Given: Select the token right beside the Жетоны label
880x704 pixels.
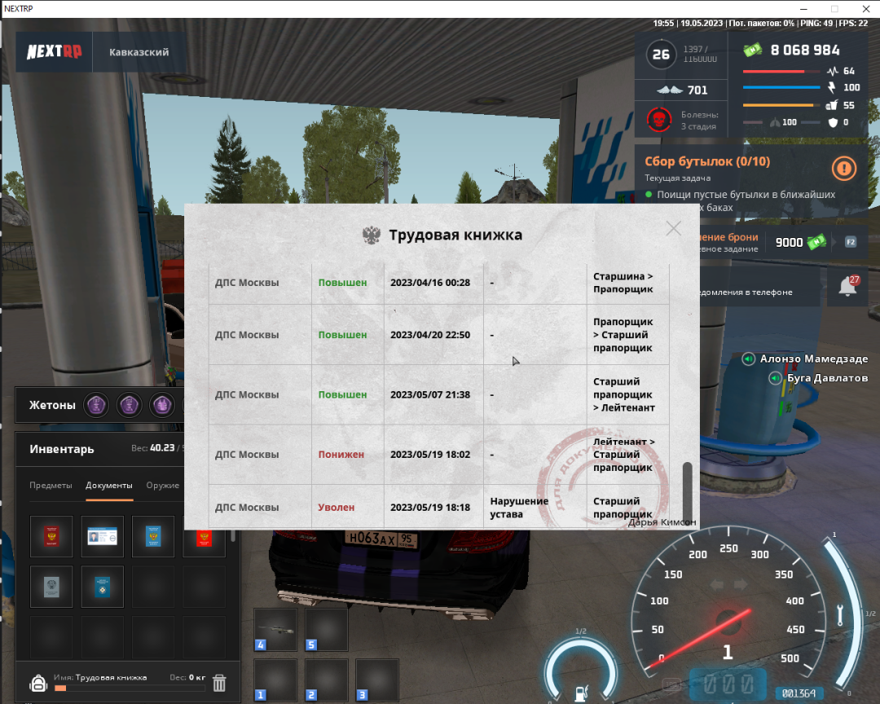Looking at the screenshot, I should click(x=96, y=405).
